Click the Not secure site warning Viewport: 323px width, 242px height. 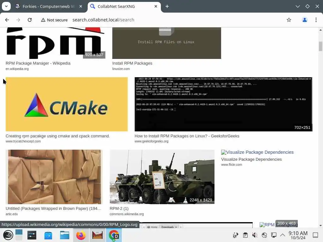pyautogui.click(x=54, y=20)
